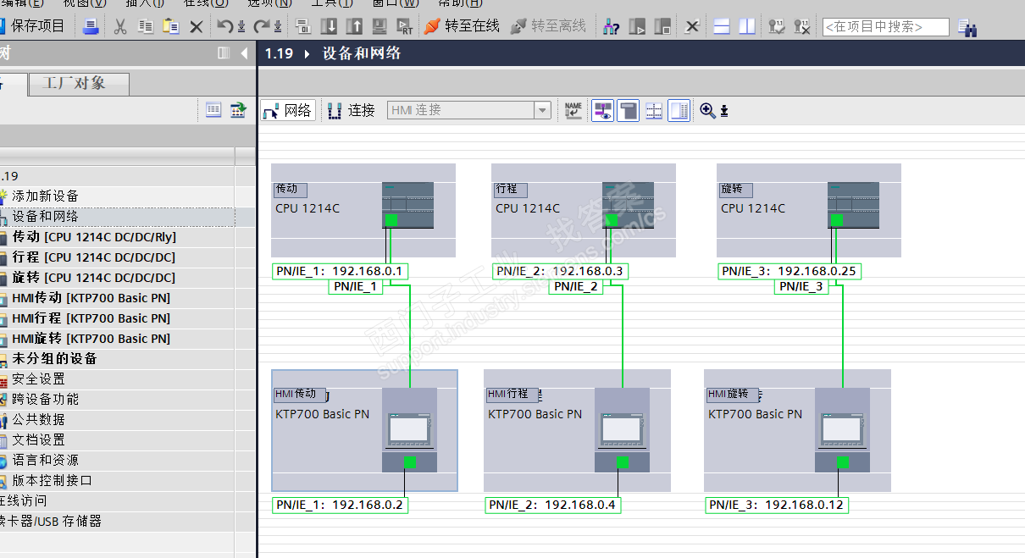
Task: Click the Paste clipboard icon
Action: click(x=171, y=26)
